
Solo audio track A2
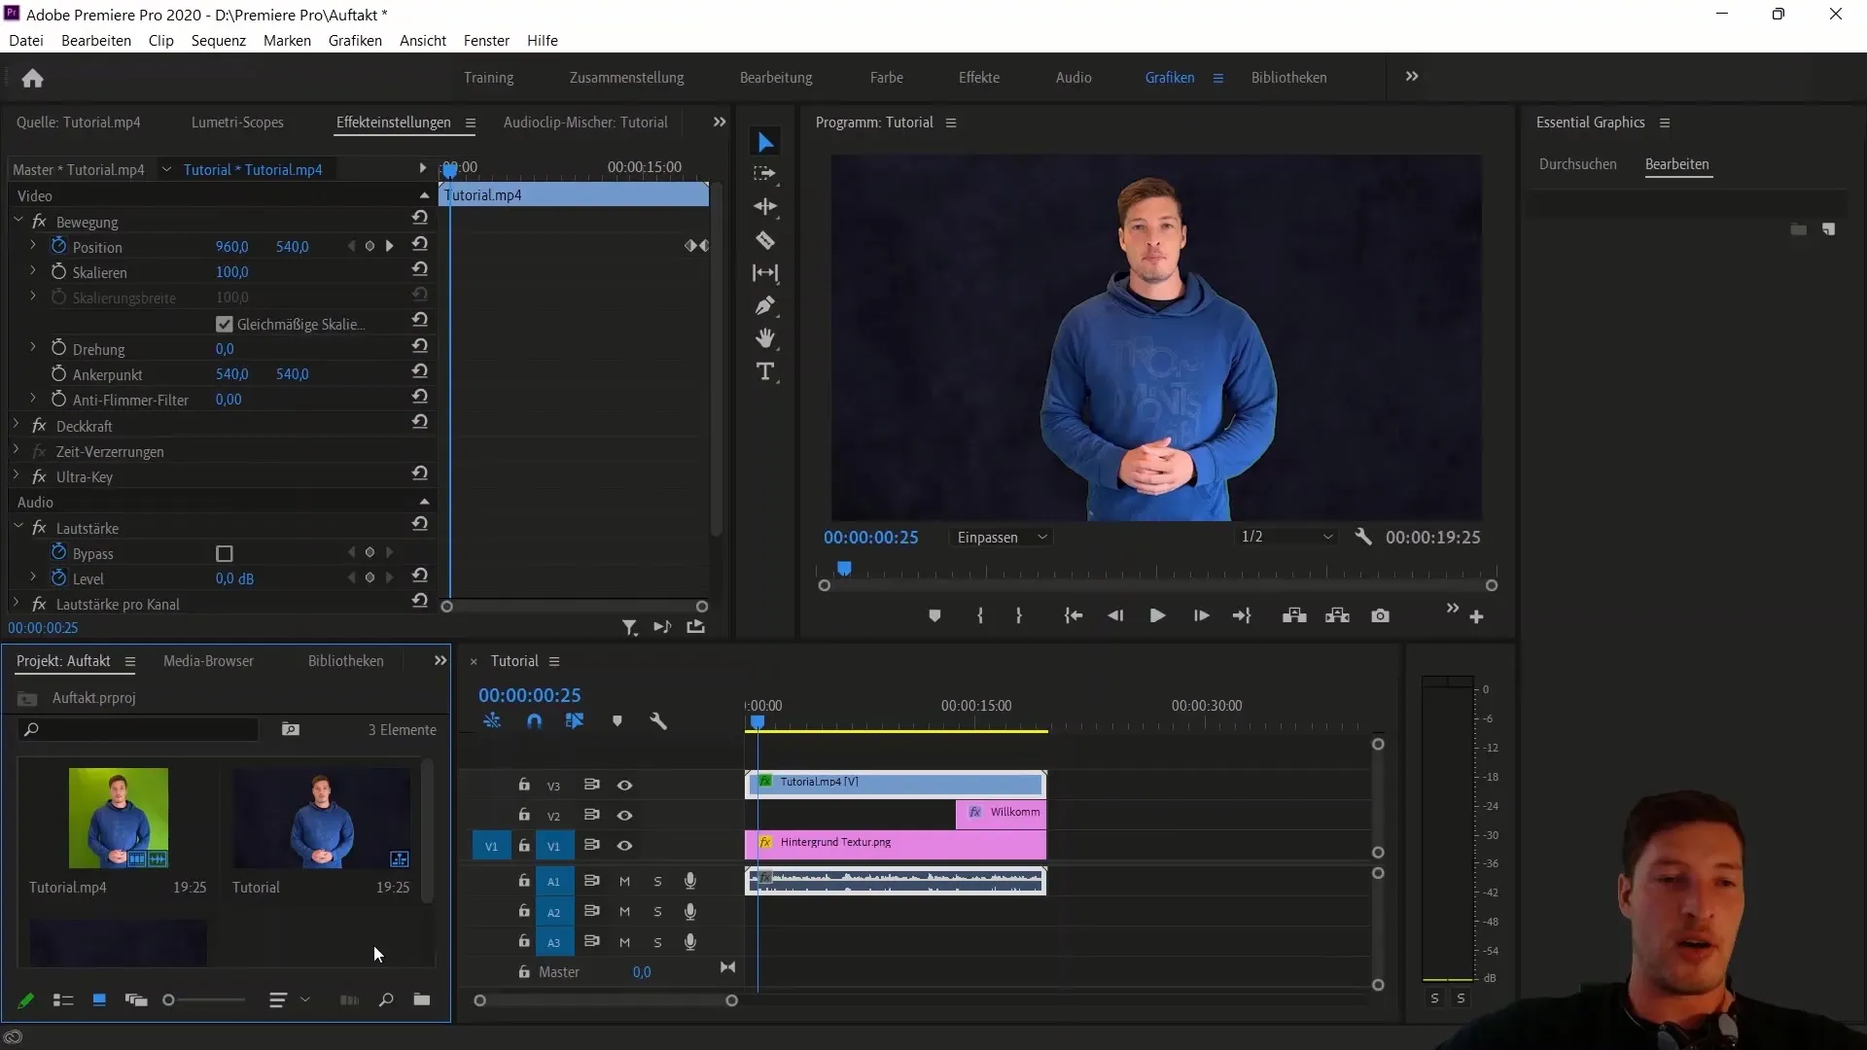coord(658,912)
